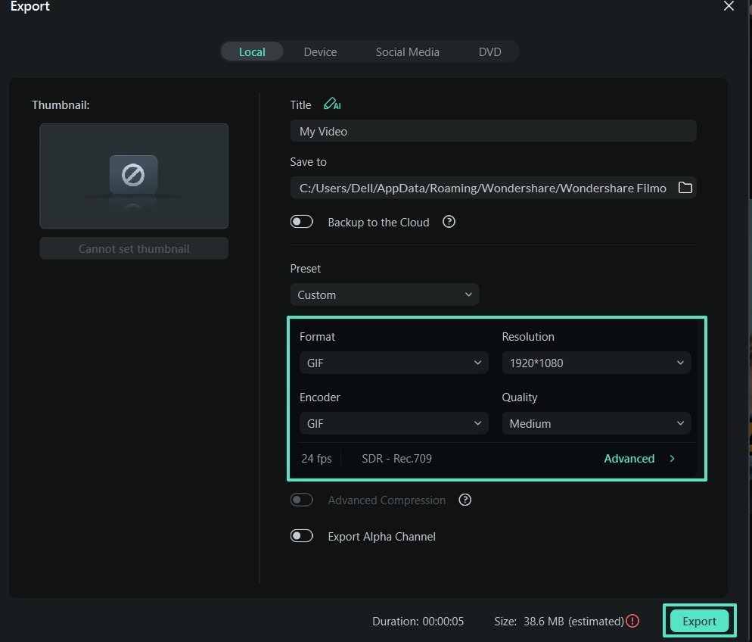752x642 pixels.
Task: Switch to the Social Media tab
Action: [x=408, y=51]
